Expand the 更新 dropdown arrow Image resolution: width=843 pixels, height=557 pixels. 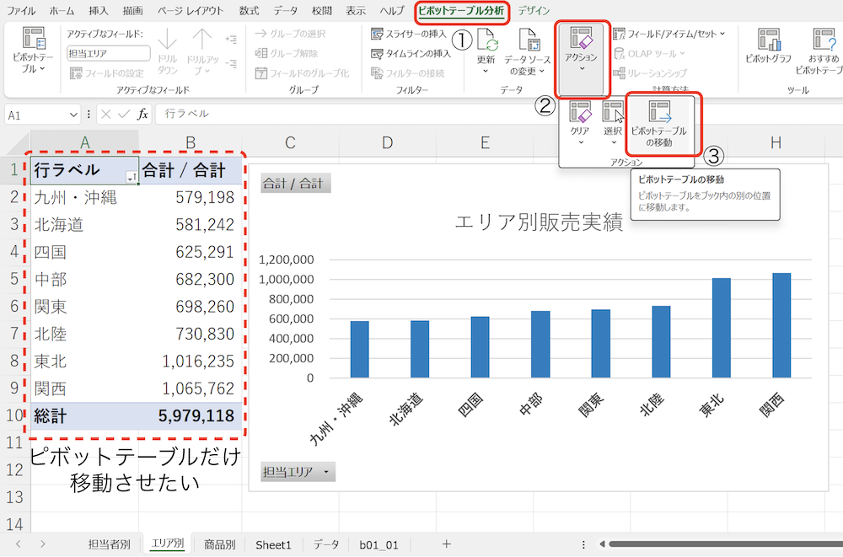point(486,71)
